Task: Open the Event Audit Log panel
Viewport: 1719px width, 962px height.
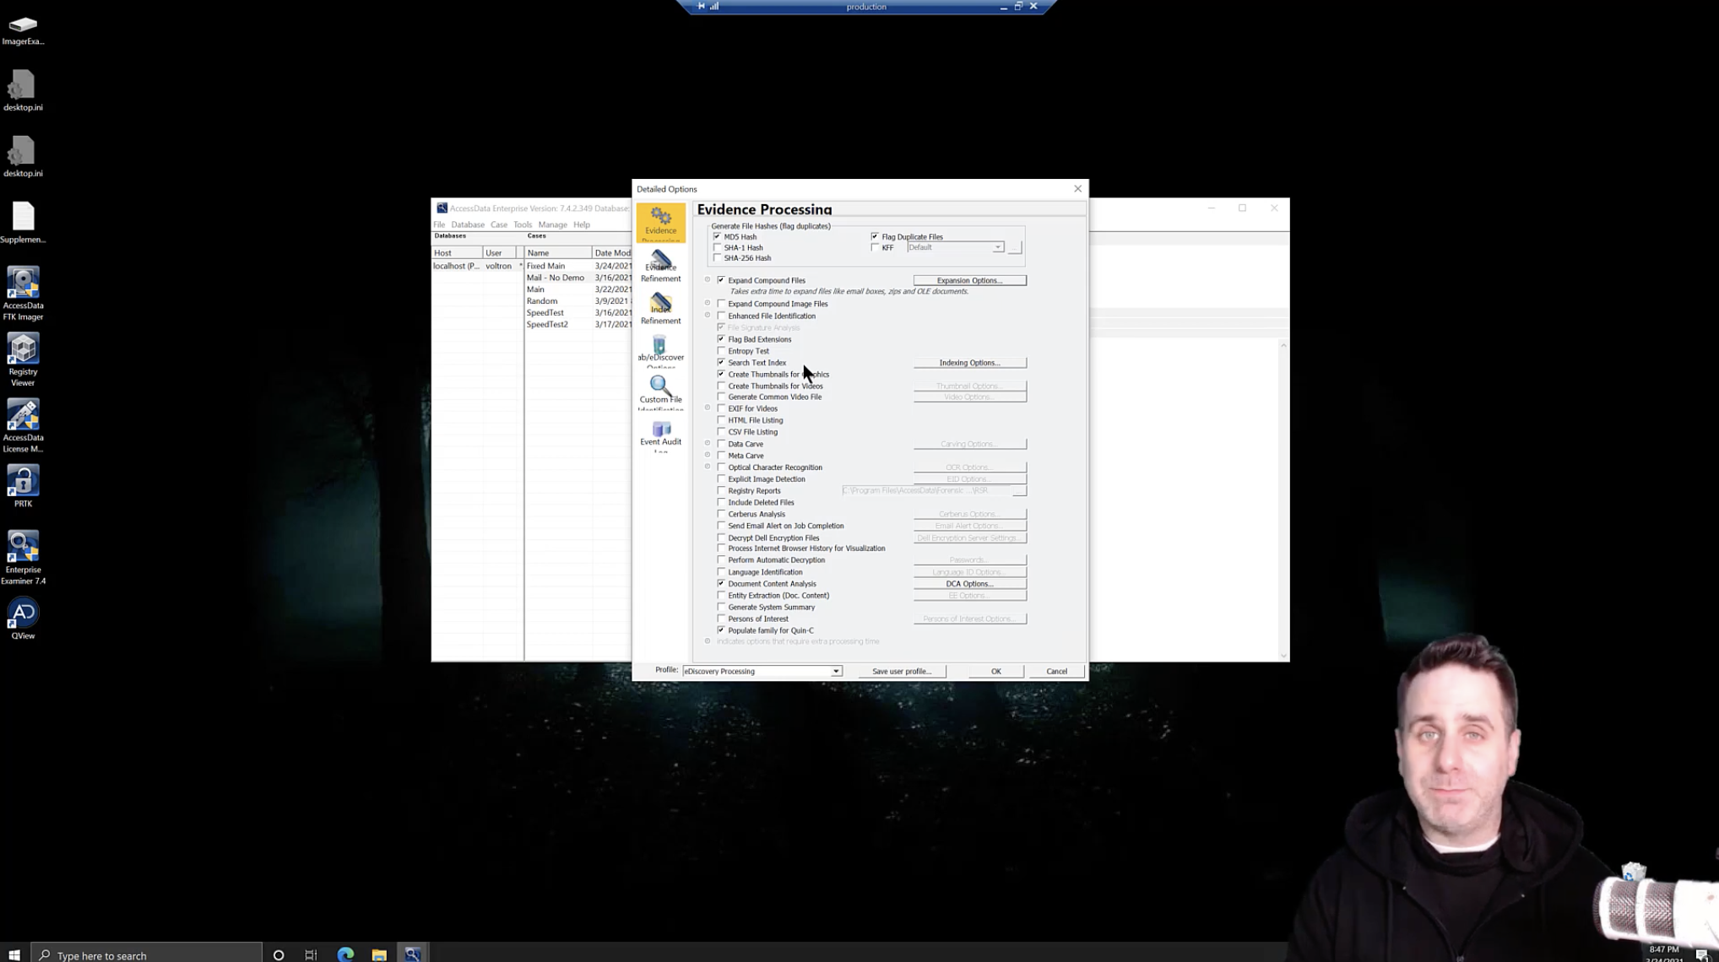Action: click(x=661, y=435)
